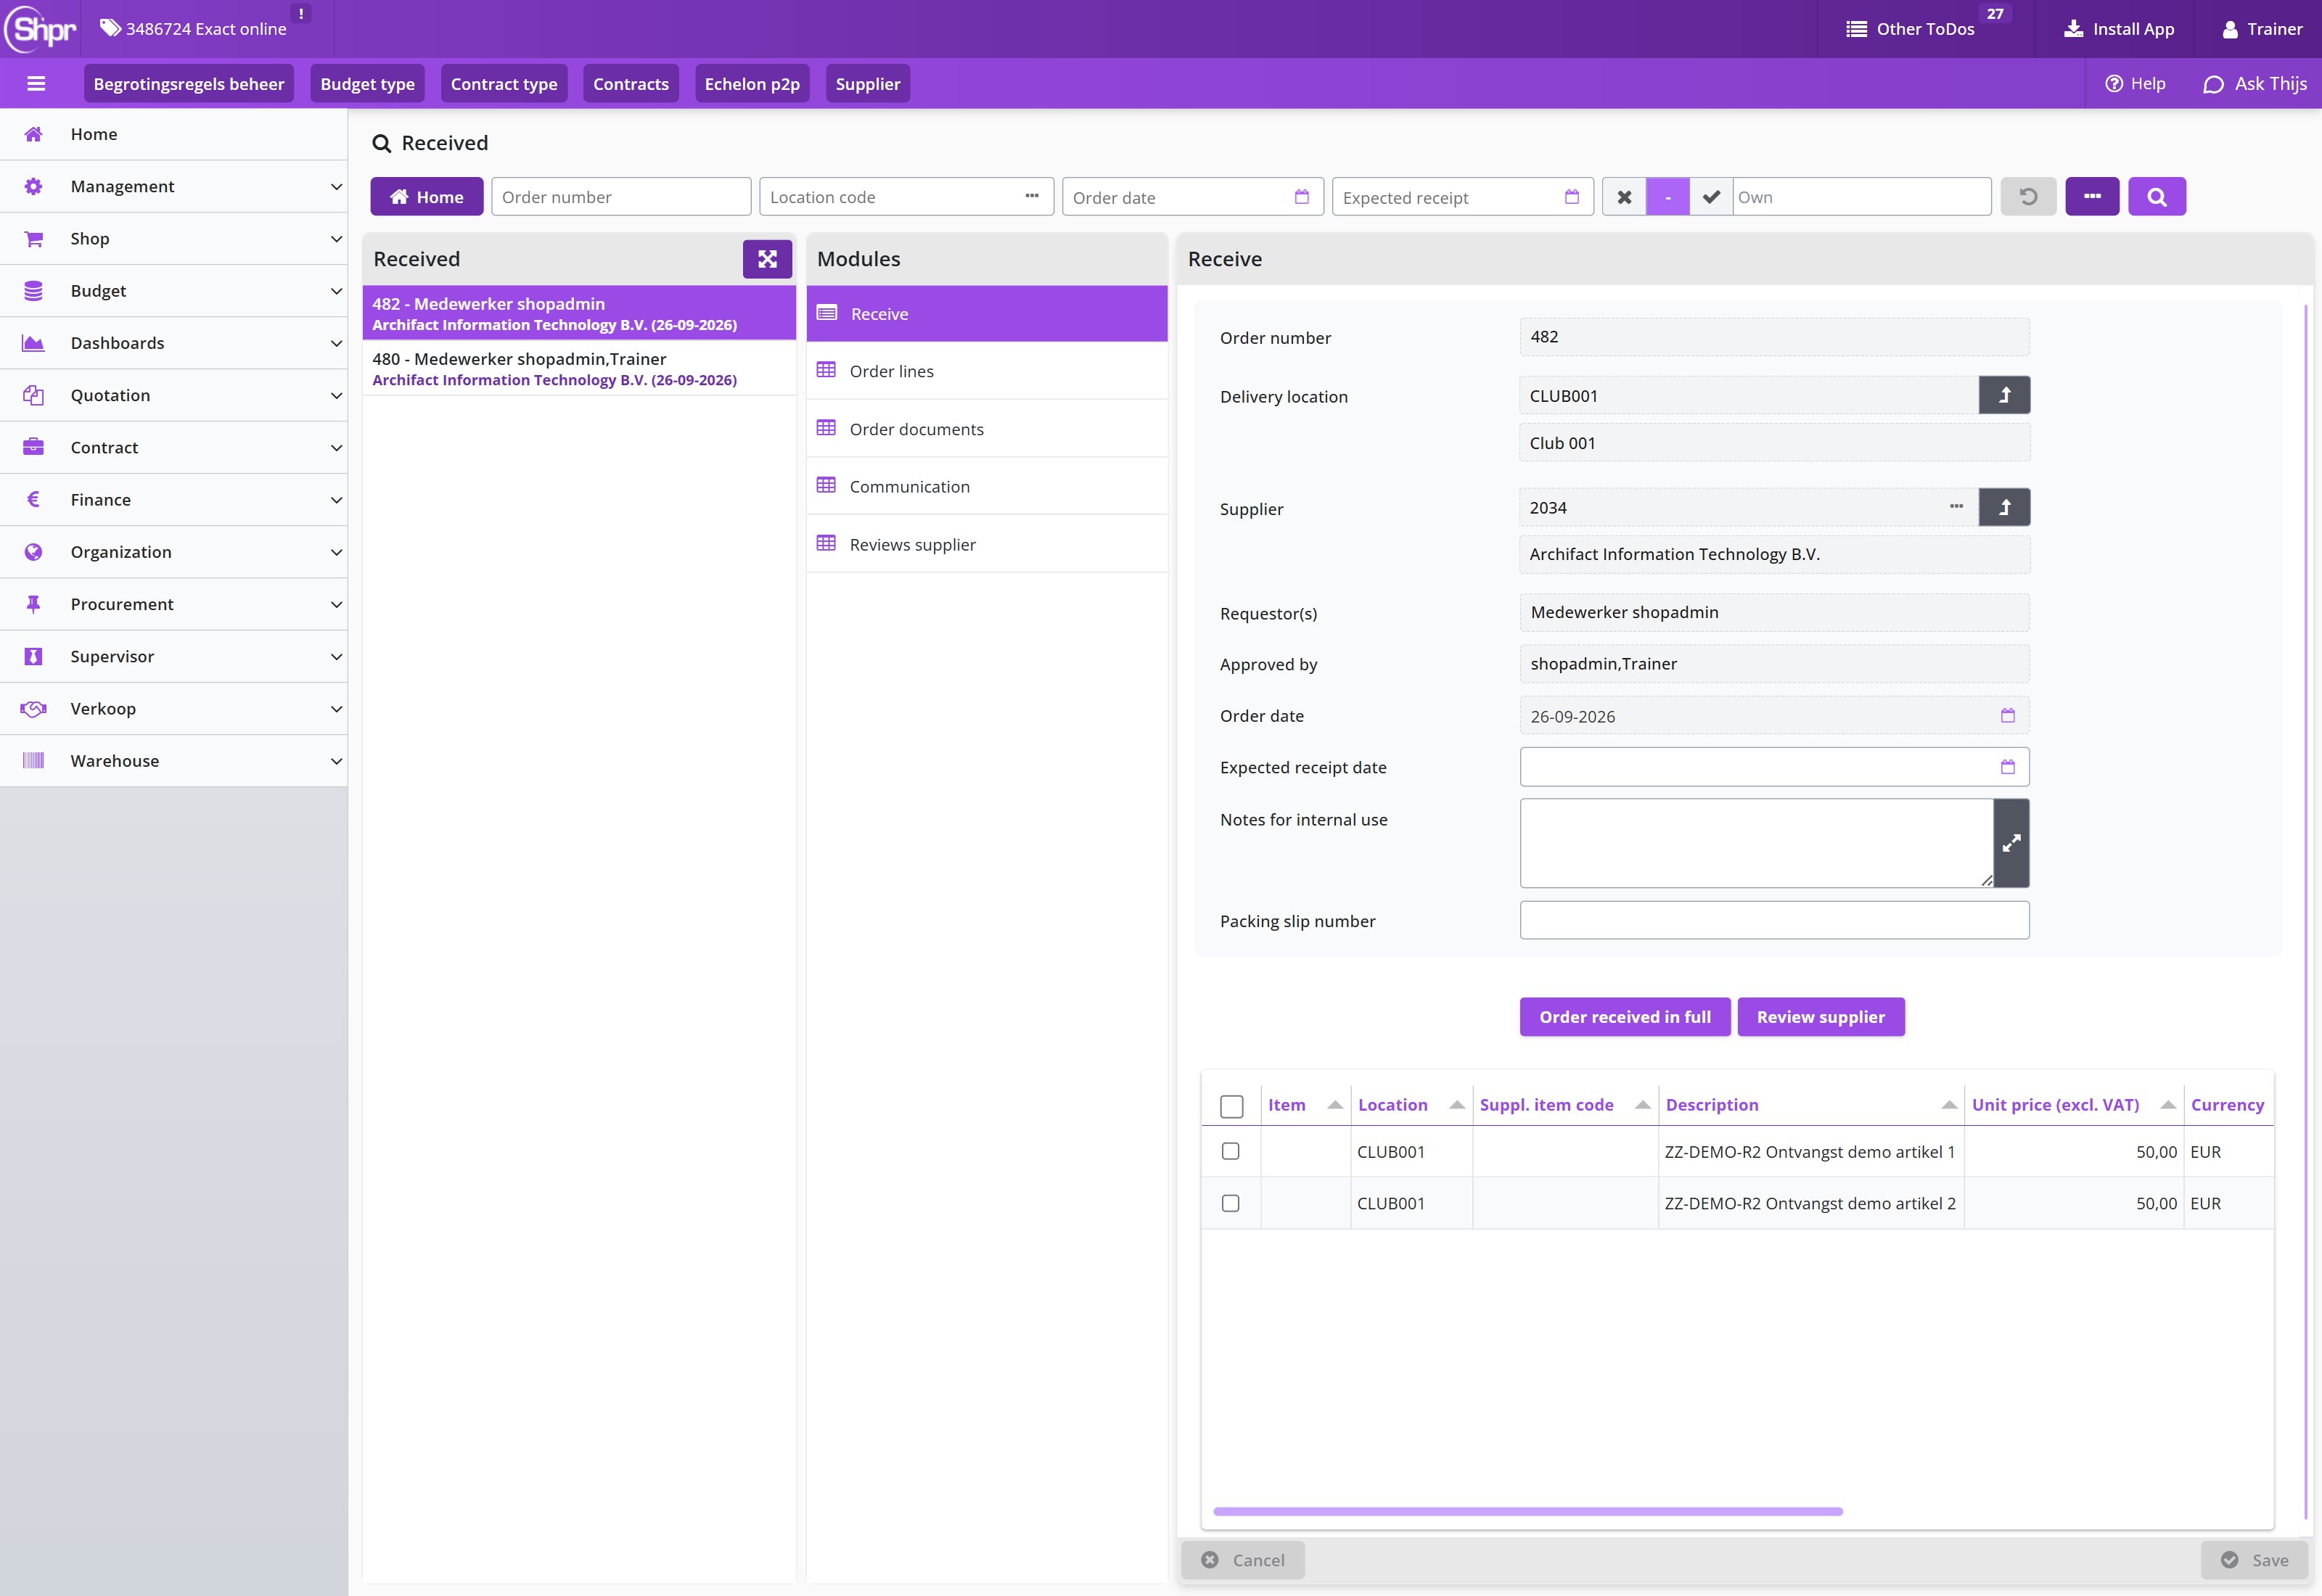
Task: Click the Location code lookup ellipsis
Action: tap(1031, 197)
